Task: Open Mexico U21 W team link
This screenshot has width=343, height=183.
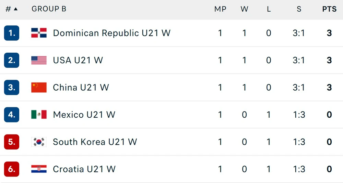Action: pyautogui.click(x=84, y=115)
